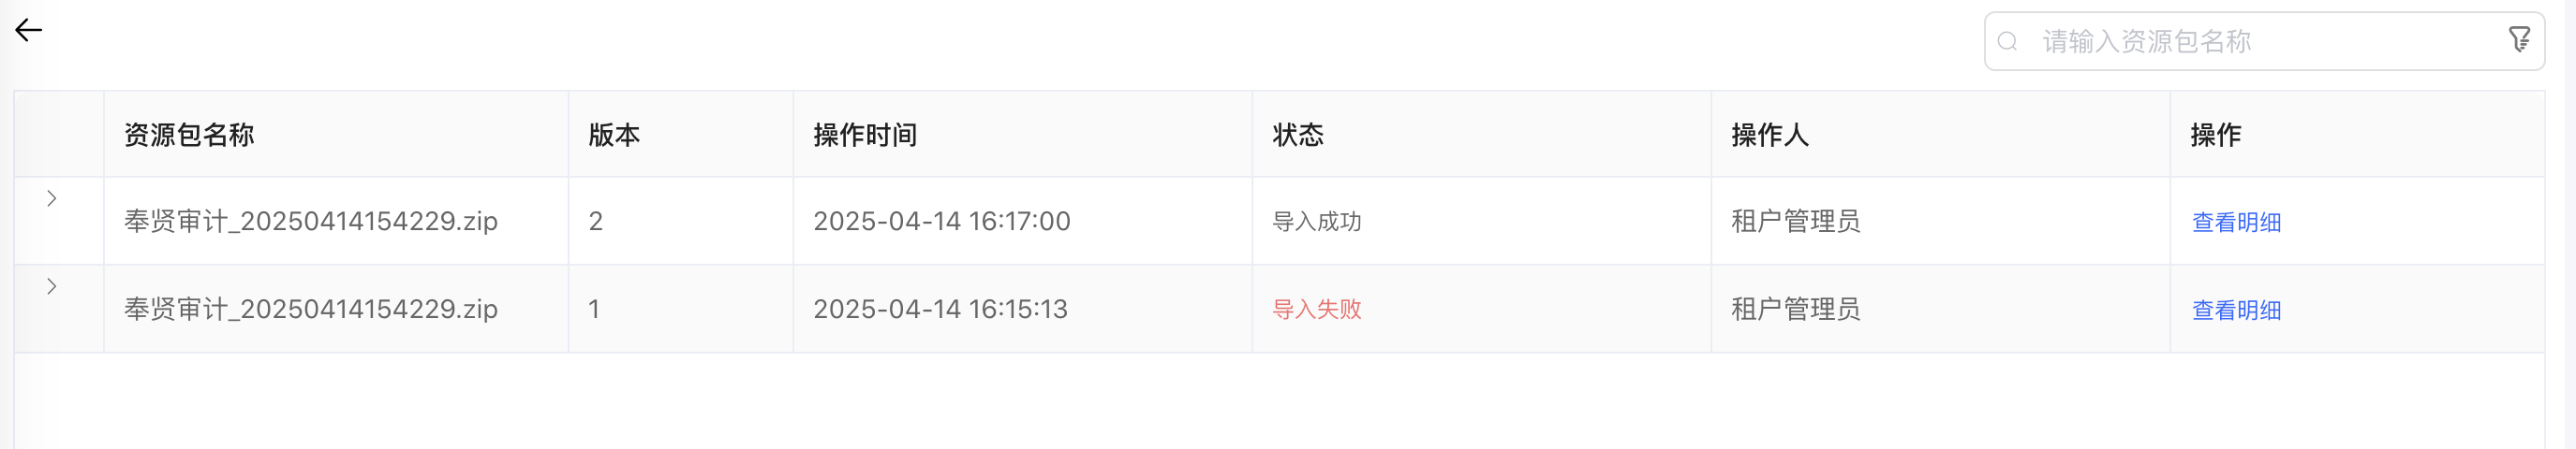
Task: Open 查看明细 for the 导入失败 record
Action: click(2236, 311)
